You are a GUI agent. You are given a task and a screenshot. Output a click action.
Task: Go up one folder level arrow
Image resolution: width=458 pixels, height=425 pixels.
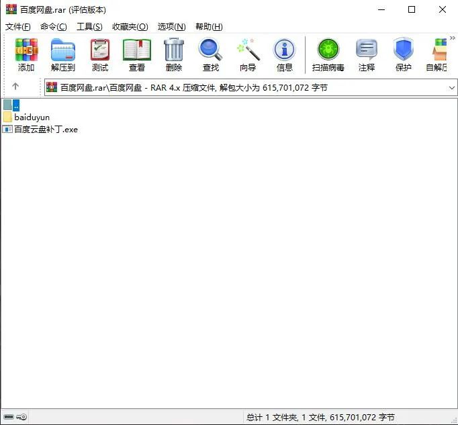coord(15,86)
